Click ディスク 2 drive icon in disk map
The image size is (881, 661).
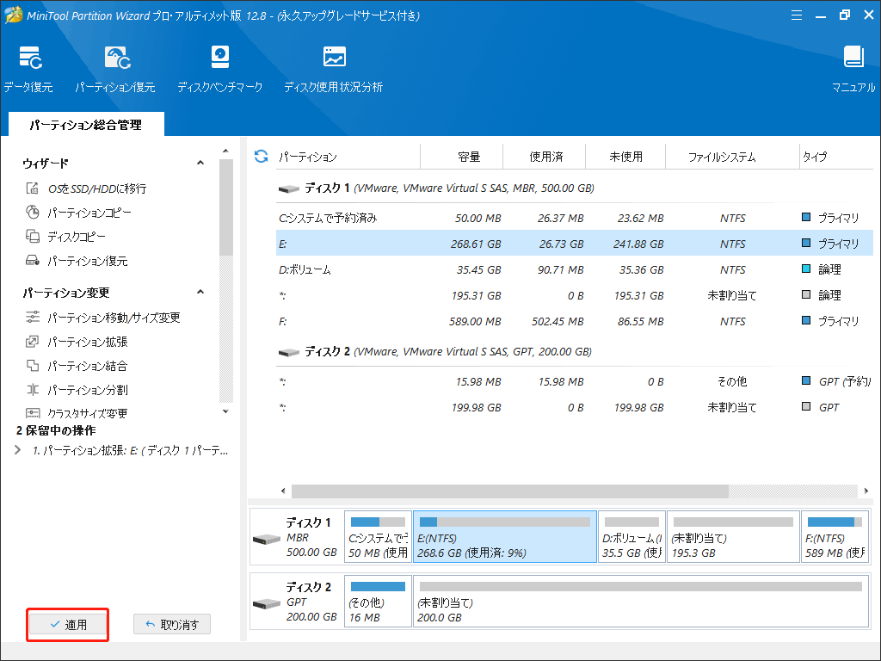tap(267, 604)
